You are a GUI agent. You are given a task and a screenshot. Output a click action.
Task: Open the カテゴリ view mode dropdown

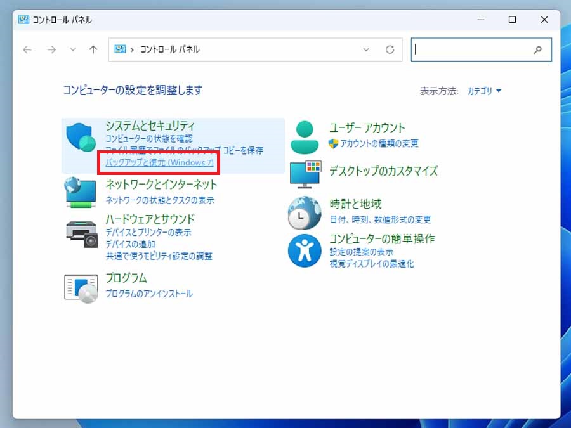[484, 91]
